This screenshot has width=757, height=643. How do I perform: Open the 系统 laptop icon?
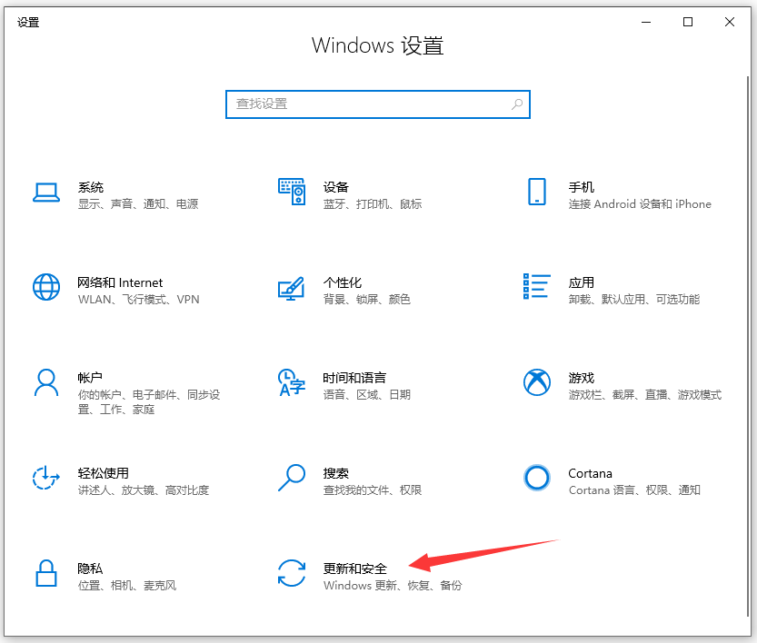46,192
